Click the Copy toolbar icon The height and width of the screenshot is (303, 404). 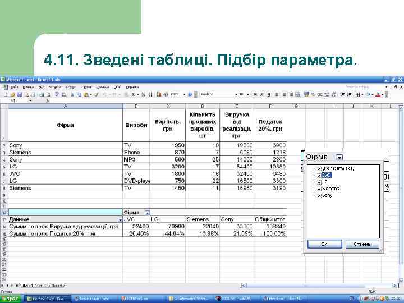(80, 95)
